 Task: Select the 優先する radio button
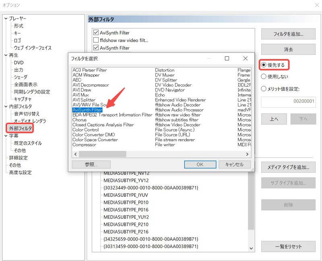[264, 65]
